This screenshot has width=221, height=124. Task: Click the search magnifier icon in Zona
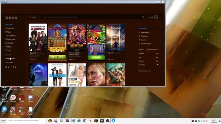pyautogui.click(x=143, y=17)
